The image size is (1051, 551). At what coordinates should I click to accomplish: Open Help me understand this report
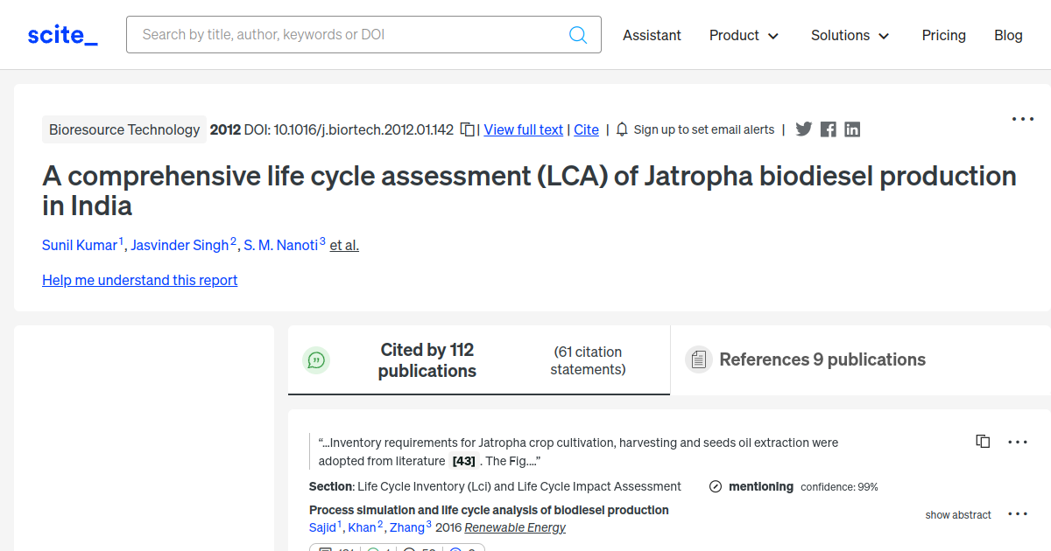[x=139, y=280]
